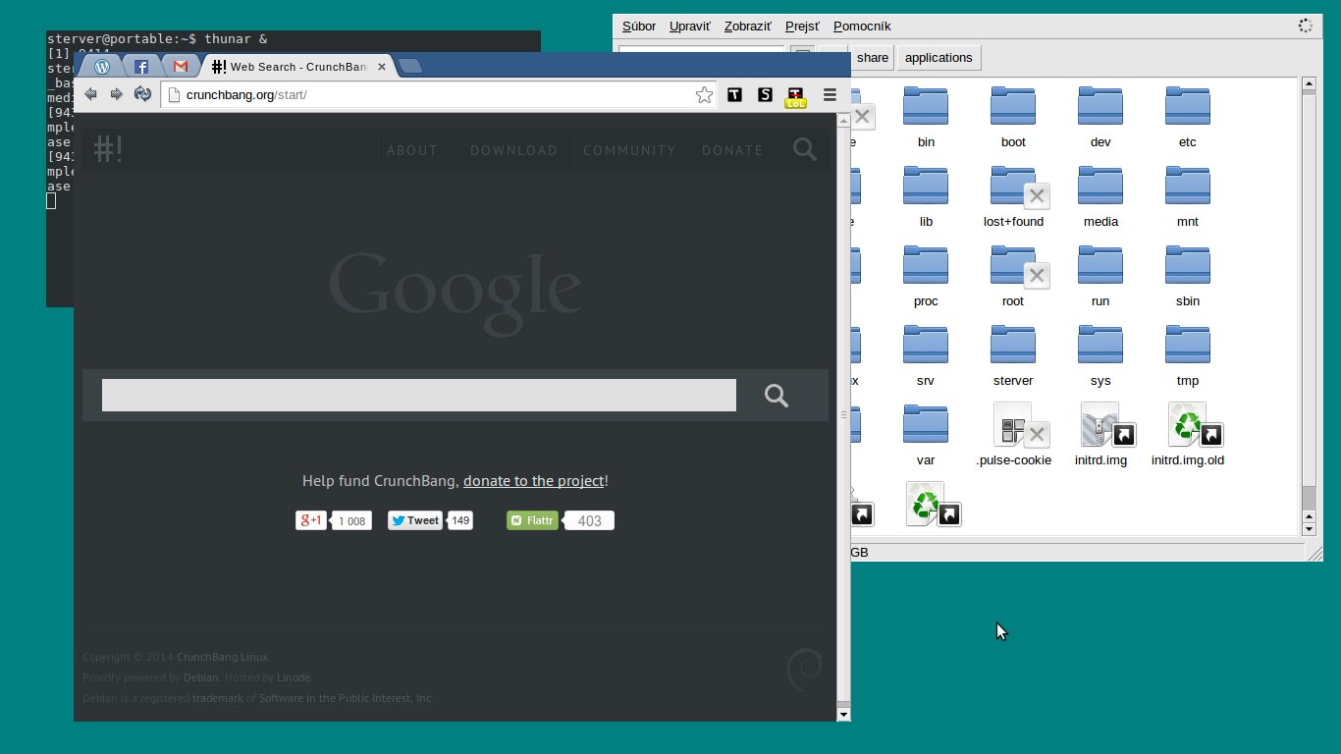Open a new browser tab
The height and width of the screenshot is (754, 1341).
(411, 67)
